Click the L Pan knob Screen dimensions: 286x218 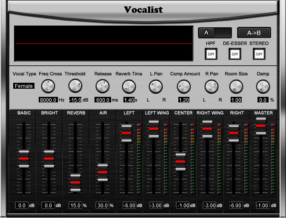pos(156,87)
